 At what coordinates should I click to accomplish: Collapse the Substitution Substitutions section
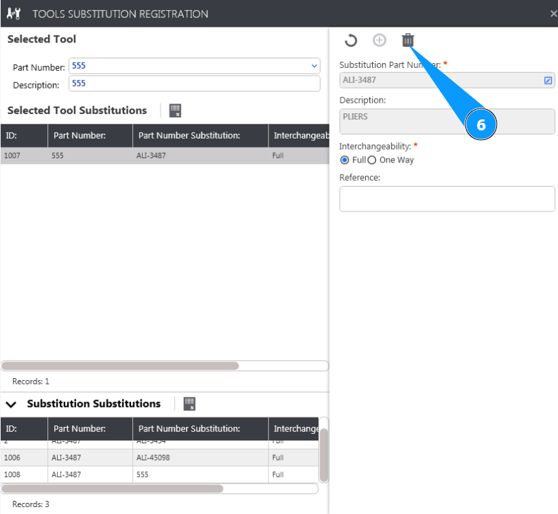pos(11,405)
